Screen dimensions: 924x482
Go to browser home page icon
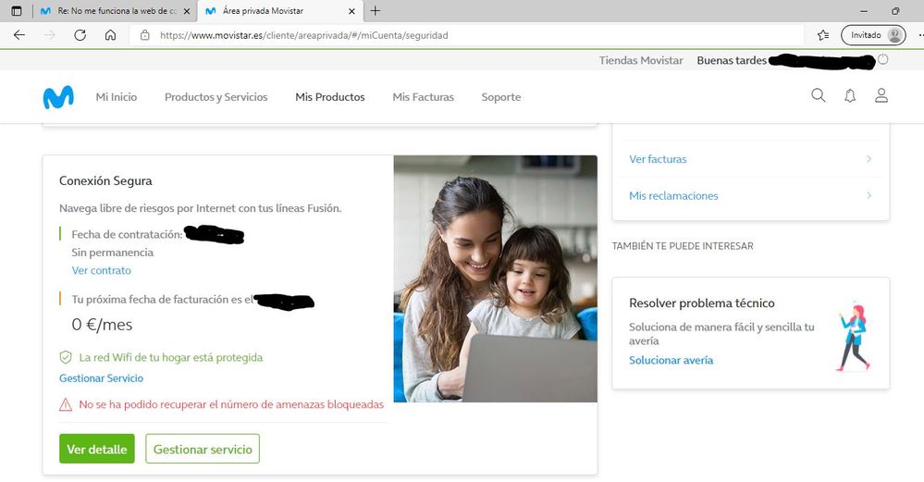tap(110, 35)
